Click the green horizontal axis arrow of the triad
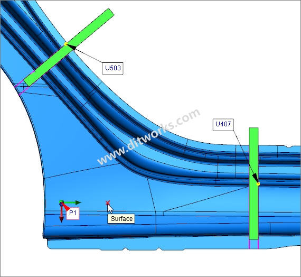The height and width of the screenshot is (277, 301). (72, 202)
